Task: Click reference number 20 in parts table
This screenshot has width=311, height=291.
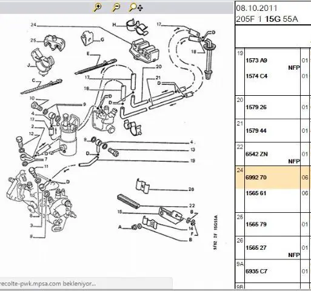Action: [240, 100]
